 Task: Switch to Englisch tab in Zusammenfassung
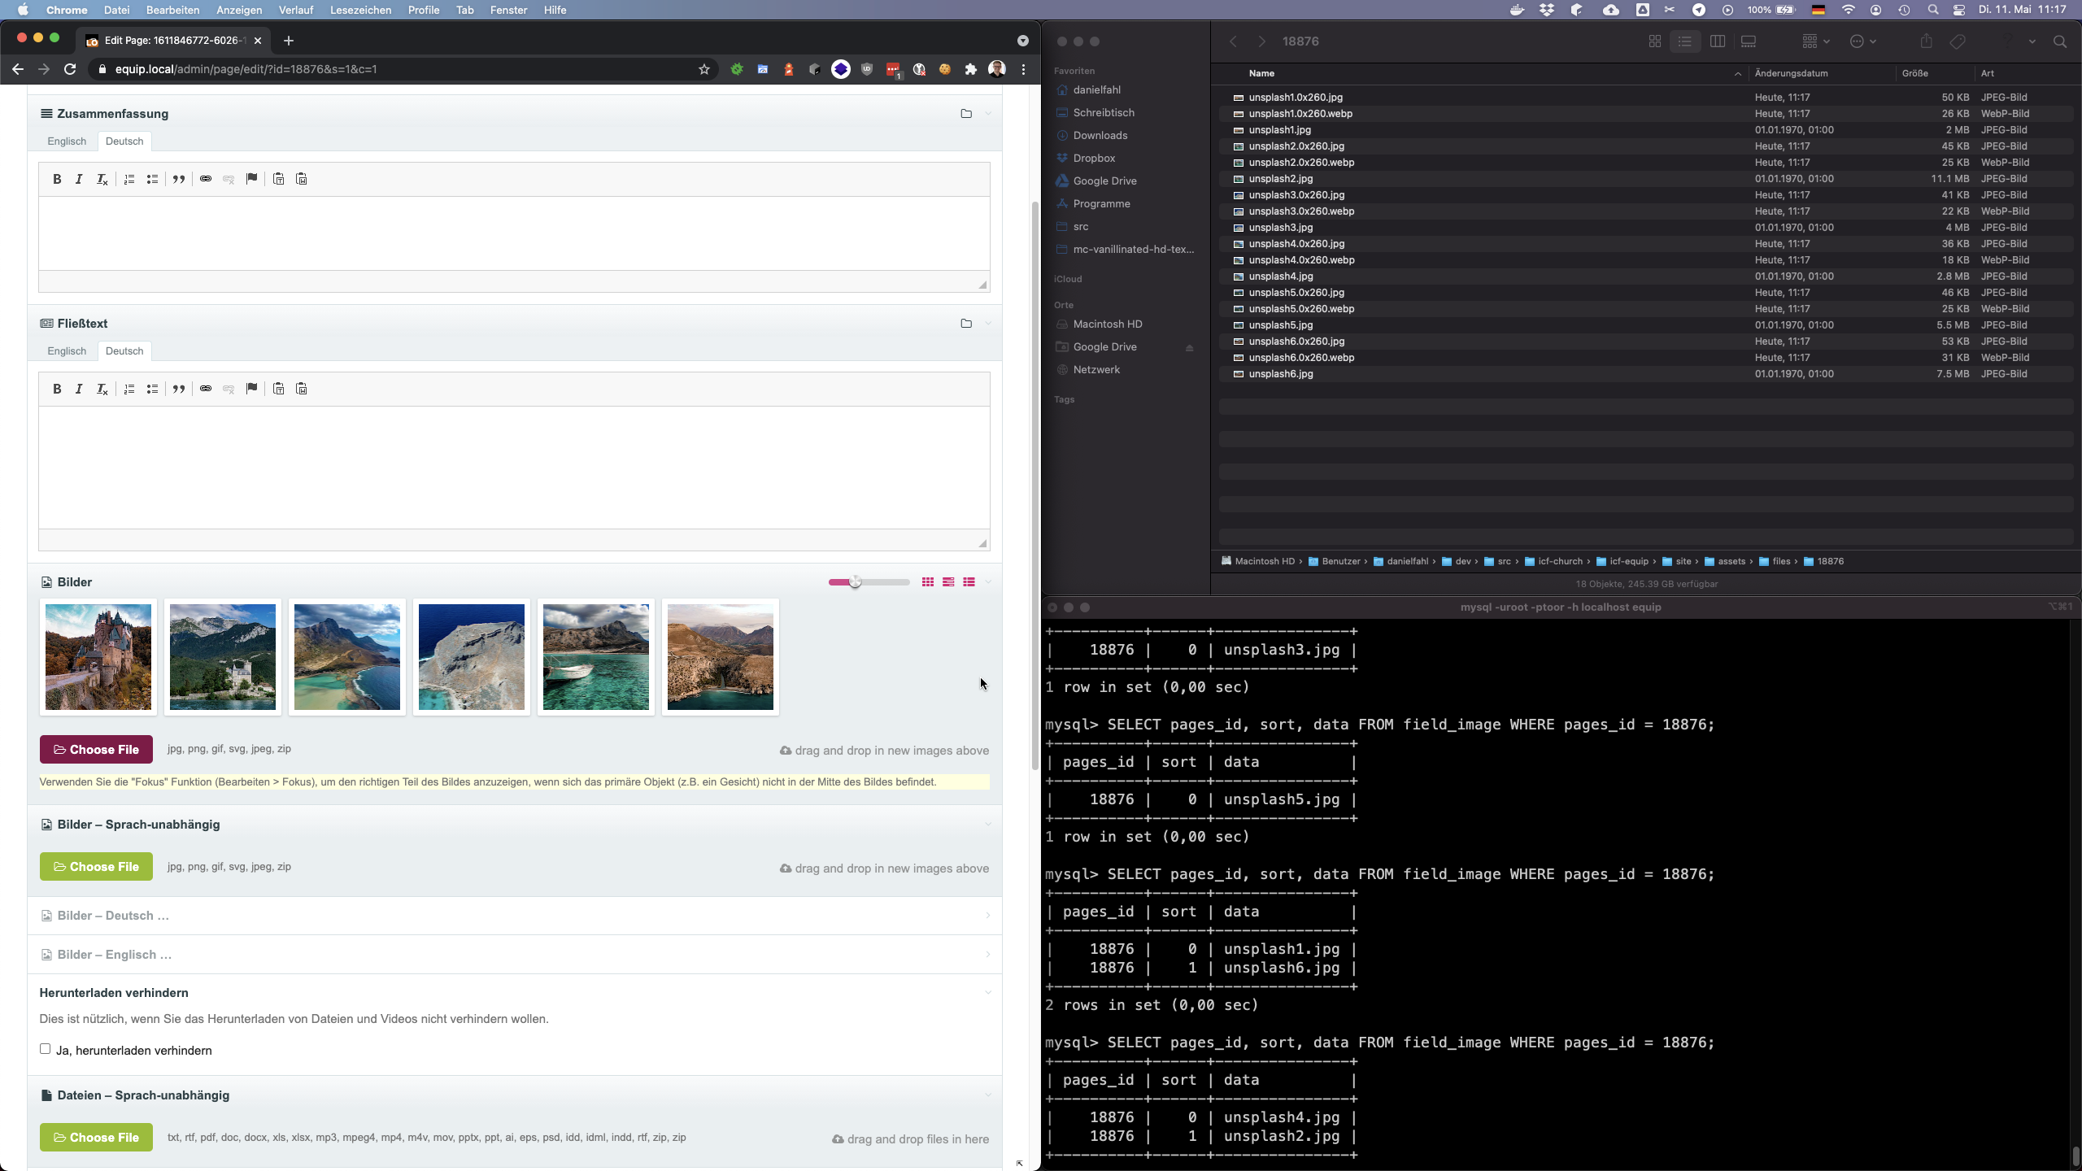(x=68, y=141)
